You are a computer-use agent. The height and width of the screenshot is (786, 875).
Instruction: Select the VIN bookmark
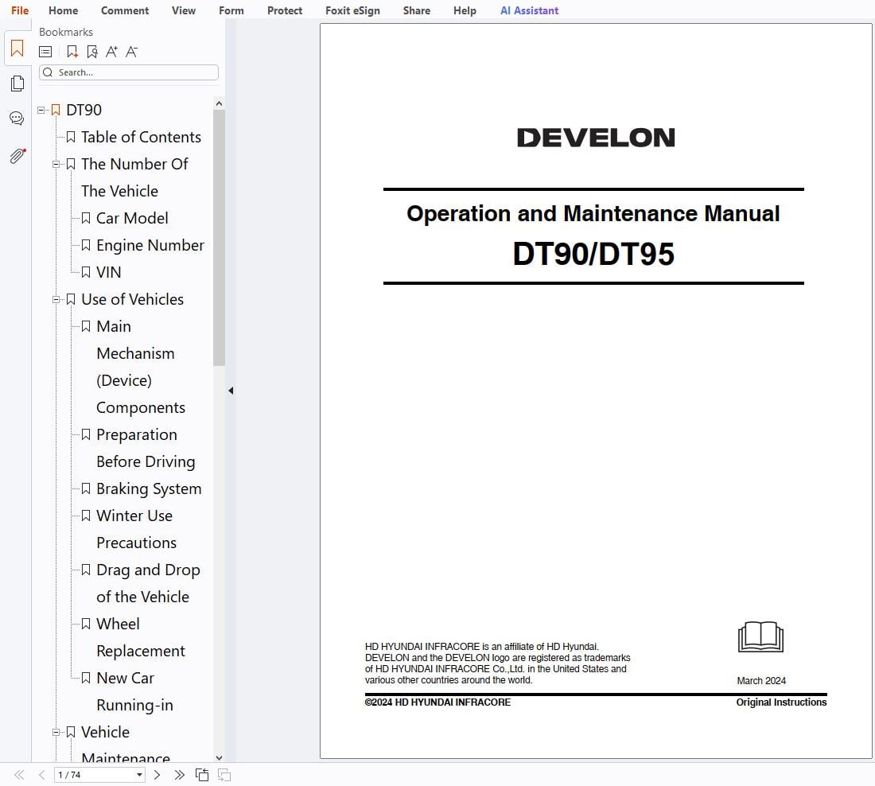point(108,272)
